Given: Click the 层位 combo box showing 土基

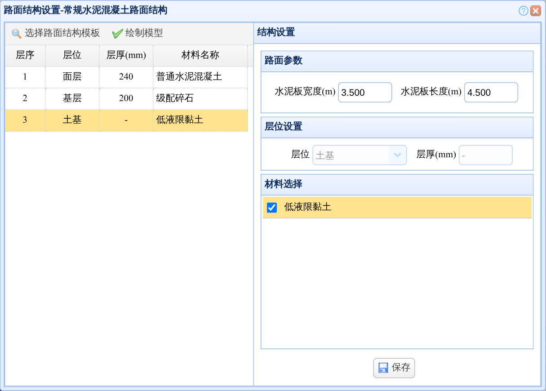Looking at the screenshot, I should coord(360,155).
